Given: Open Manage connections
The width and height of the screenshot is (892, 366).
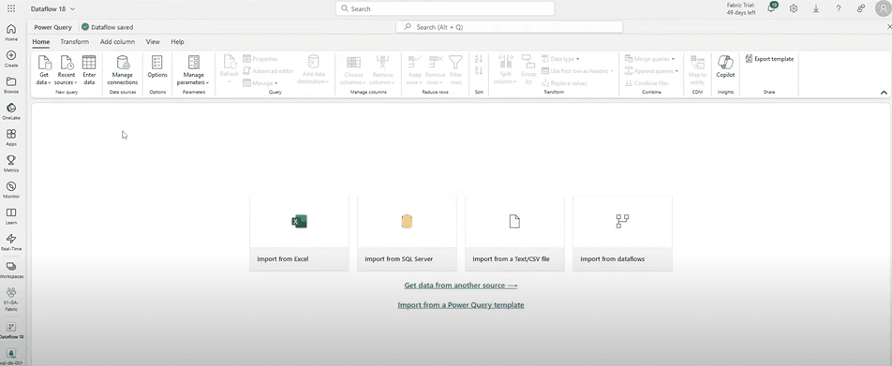Looking at the screenshot, I should pos(123,70).
